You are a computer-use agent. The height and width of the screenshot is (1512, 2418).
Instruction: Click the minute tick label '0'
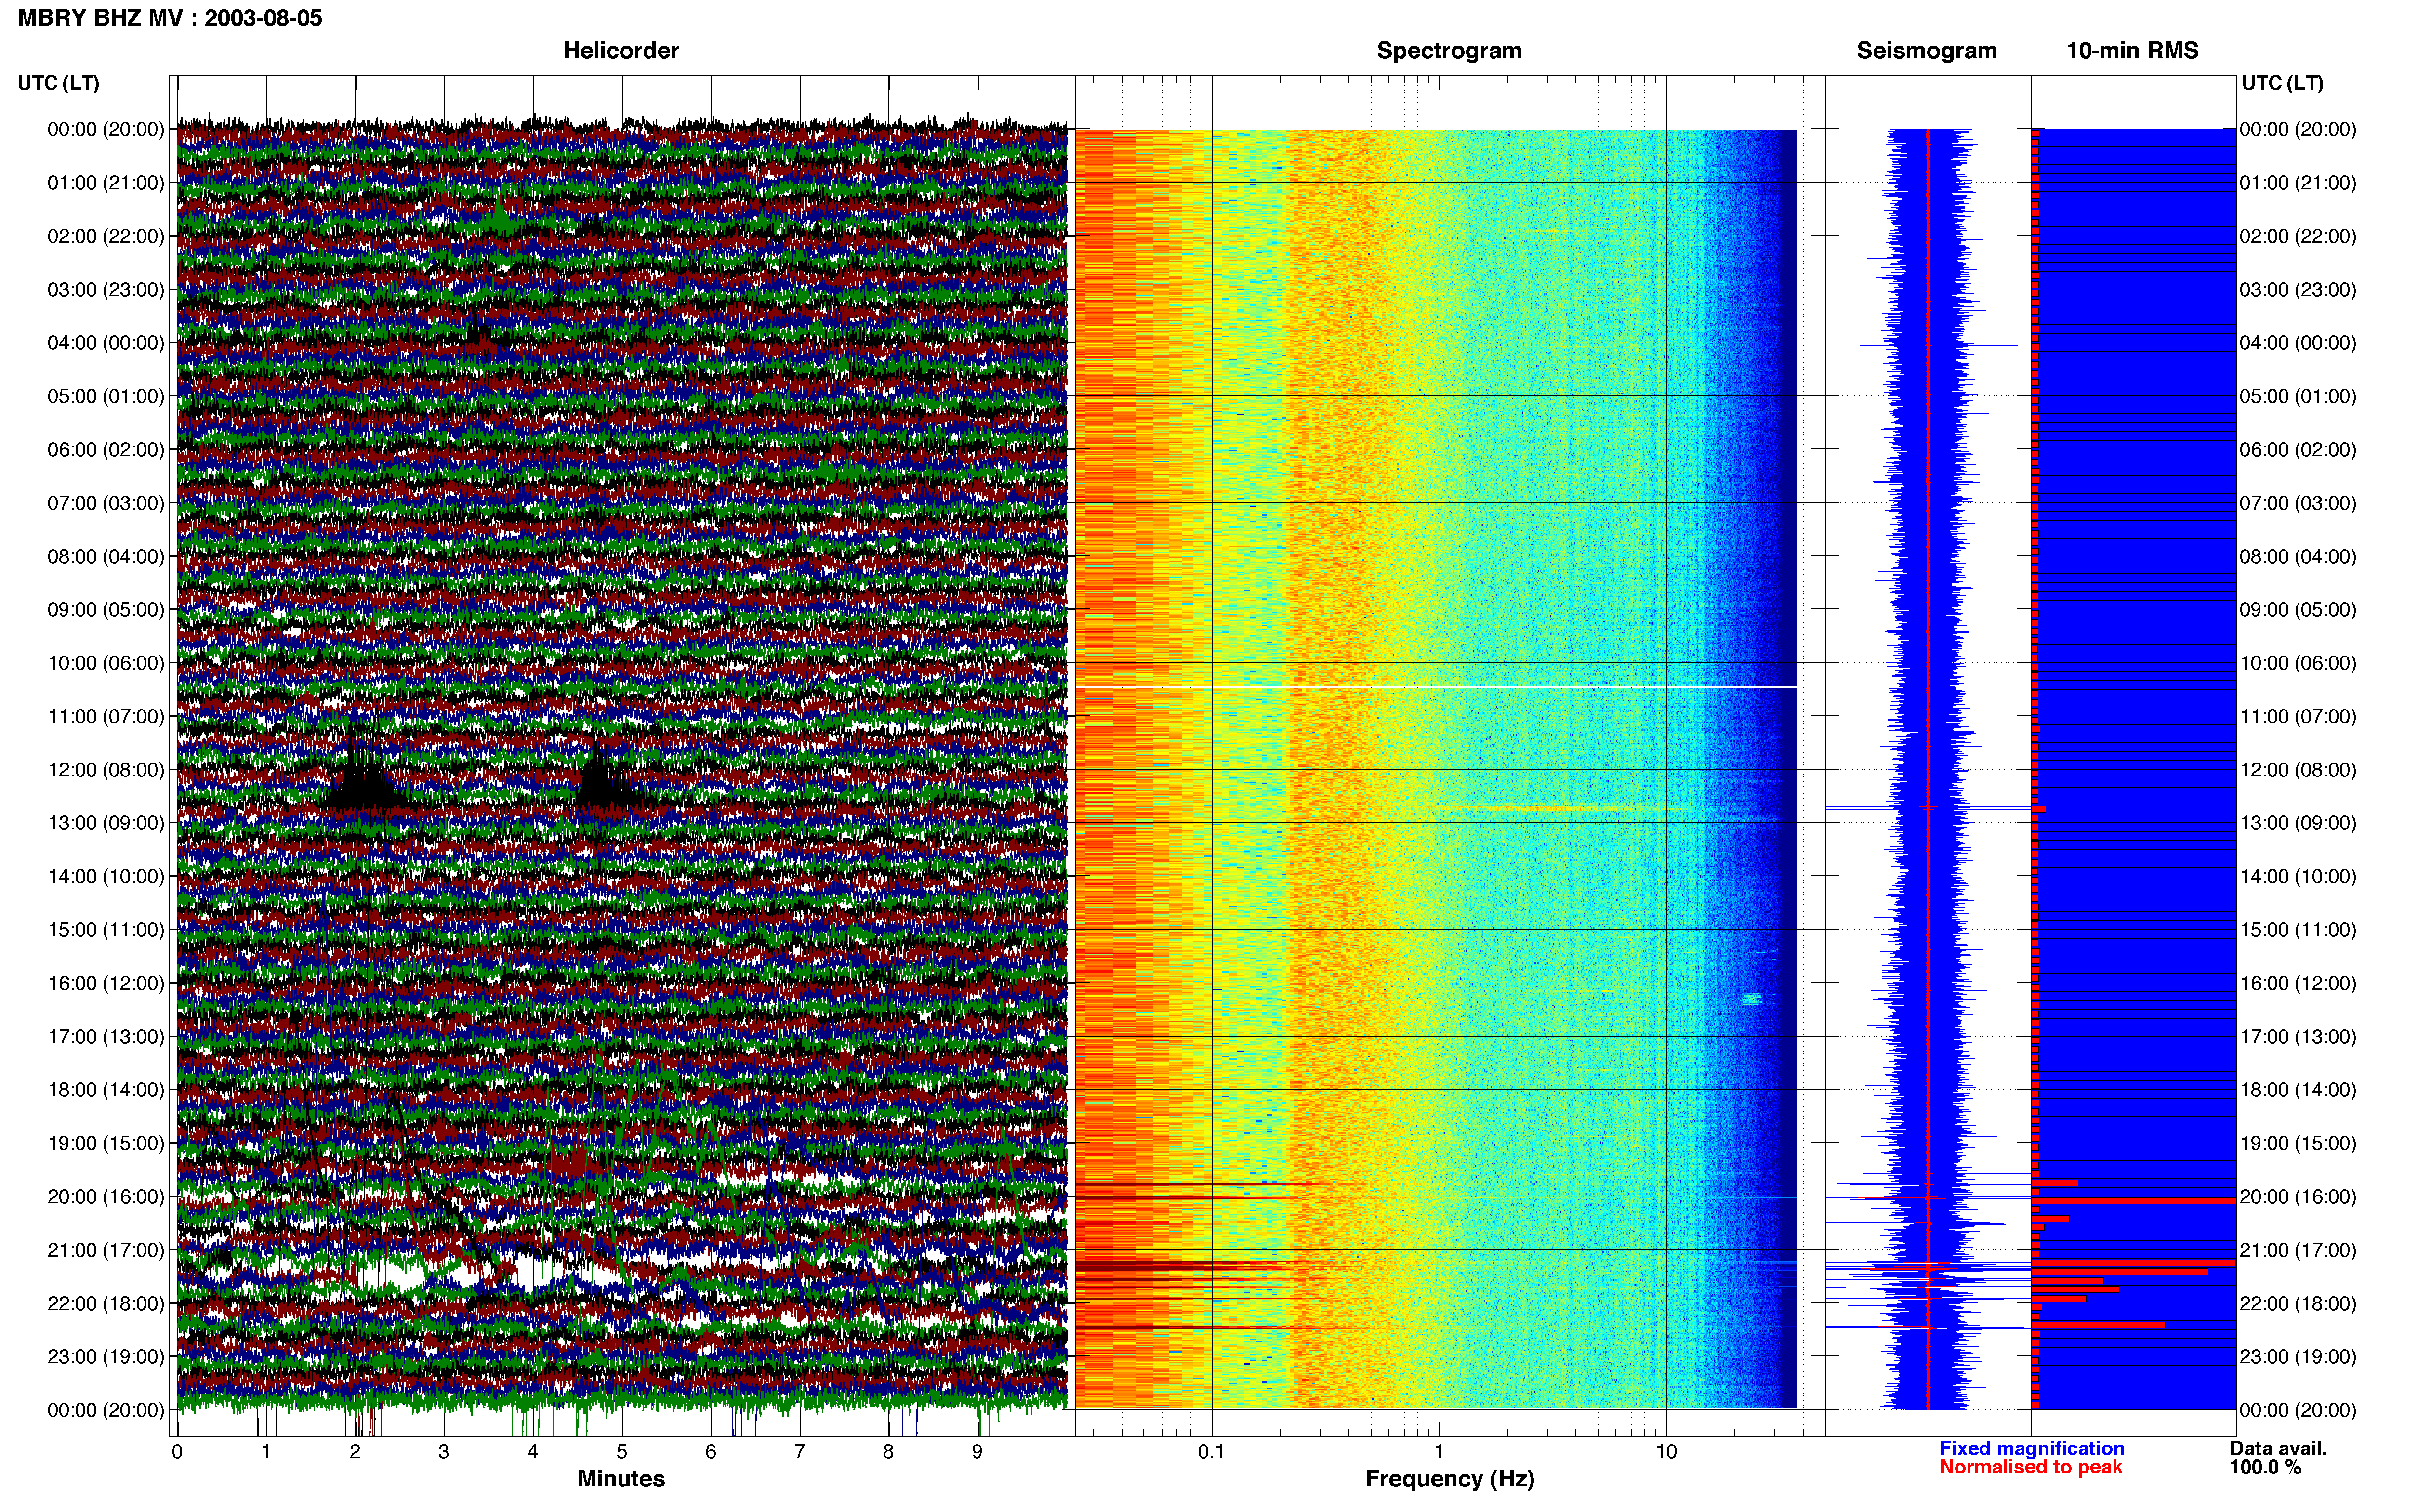point(177,1452)
